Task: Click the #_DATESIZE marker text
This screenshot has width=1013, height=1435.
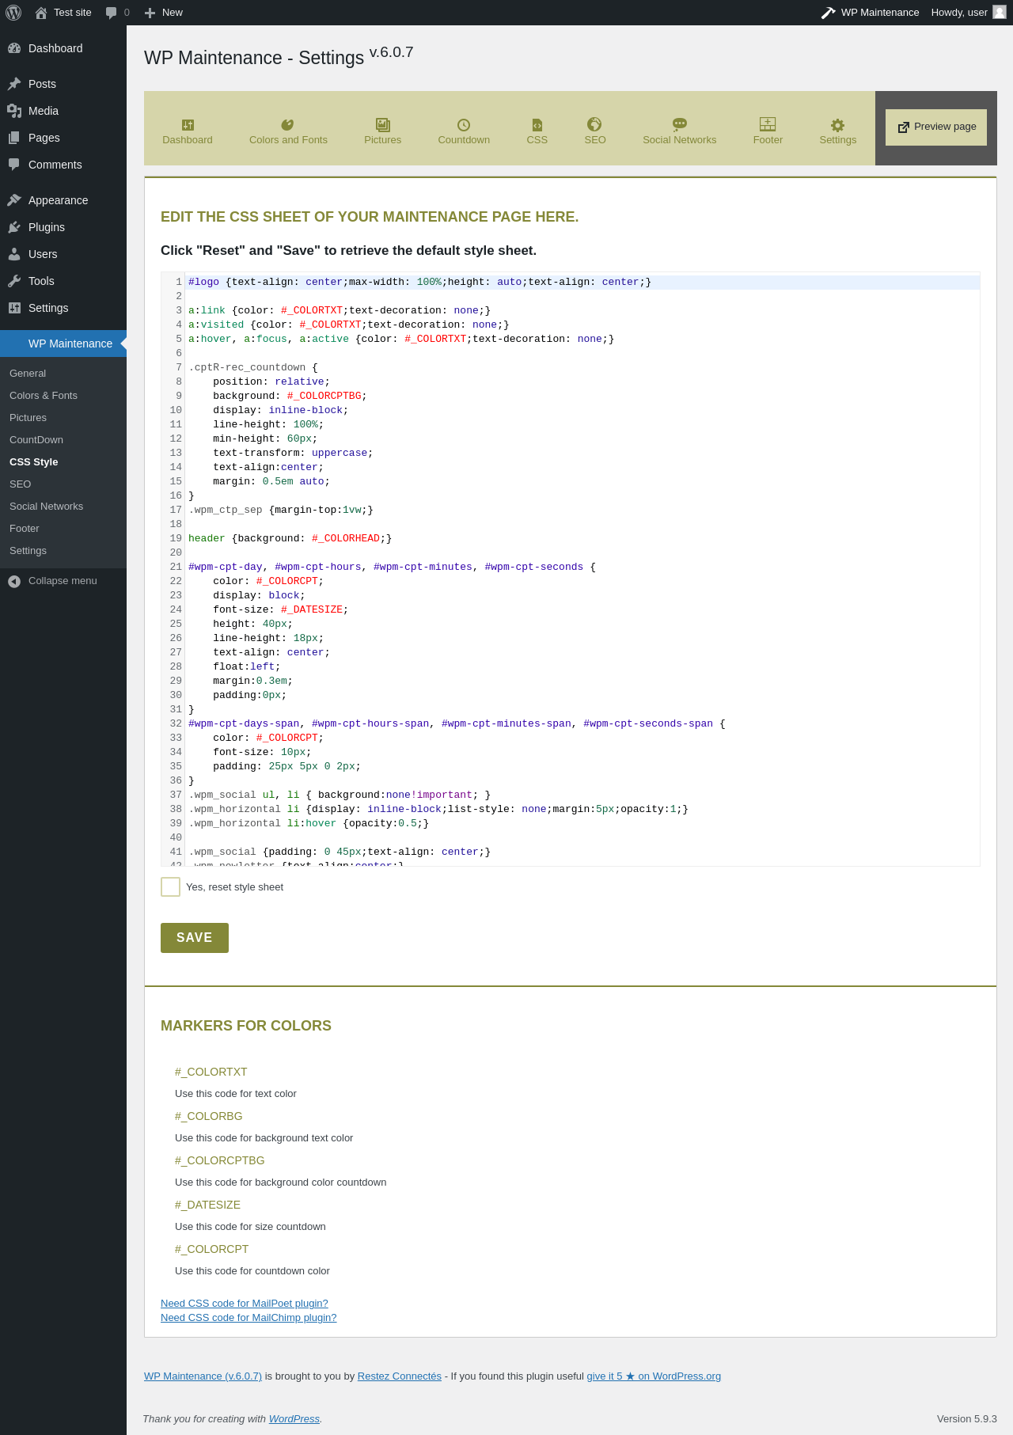Action: click(207, 1205)
